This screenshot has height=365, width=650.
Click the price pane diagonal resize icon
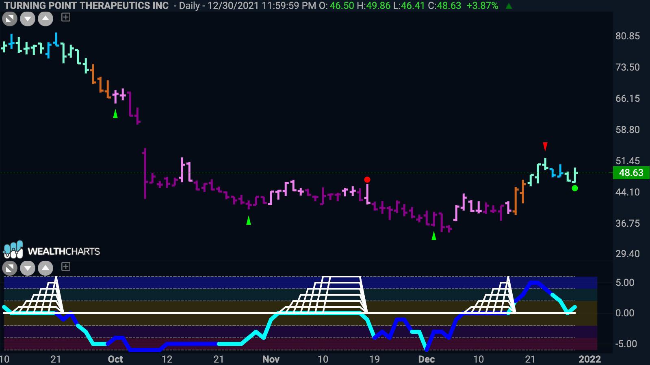coord(10,19)
